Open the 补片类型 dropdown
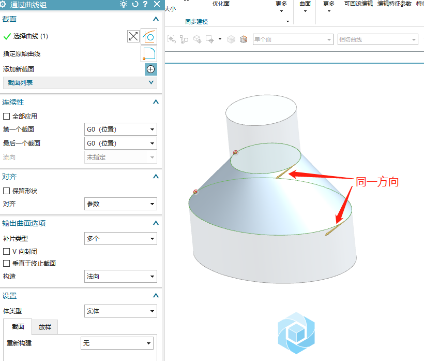424x361 pixels. [x=120, y=239]
